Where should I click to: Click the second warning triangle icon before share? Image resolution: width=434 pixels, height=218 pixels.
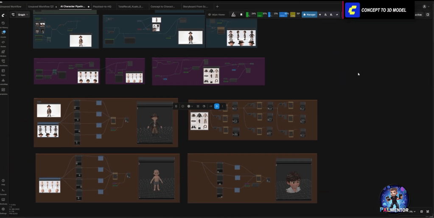331,15
